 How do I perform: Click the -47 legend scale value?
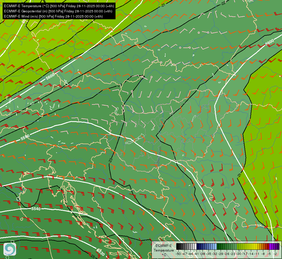pos(184,254)
